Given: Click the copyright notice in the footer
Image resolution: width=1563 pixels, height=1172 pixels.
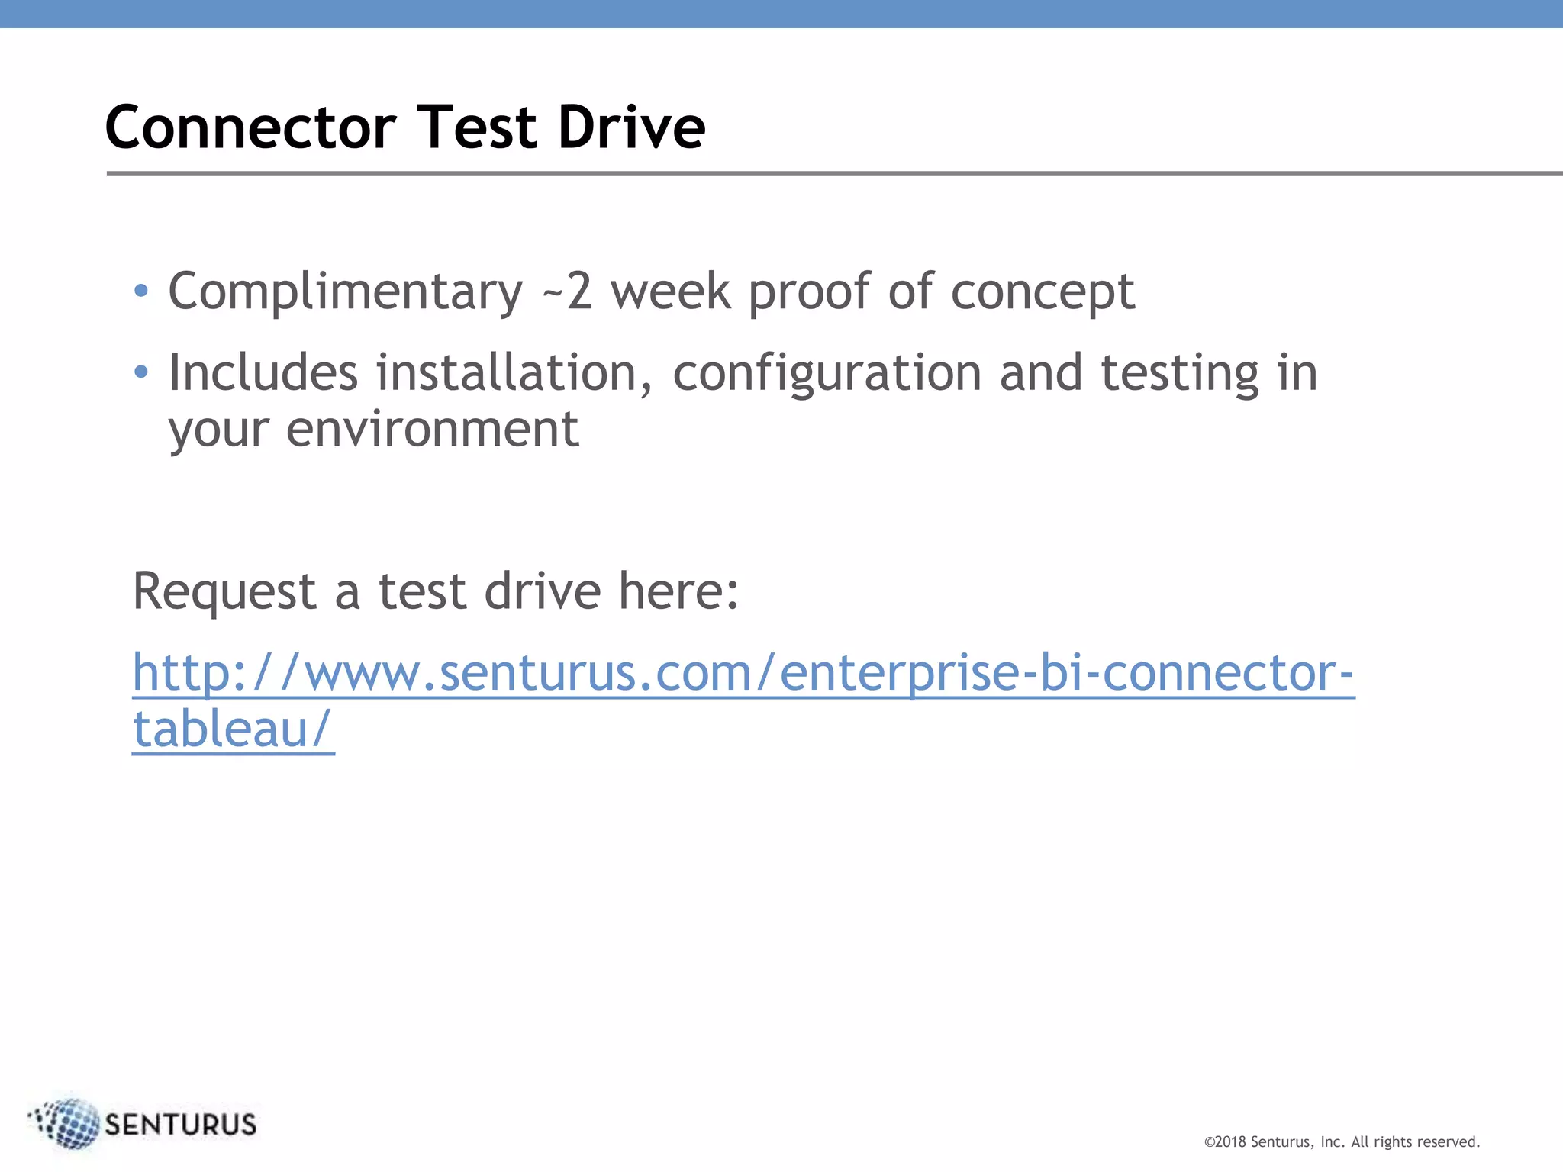Looking at the screenshot, I should (x=1342, y=1142).
